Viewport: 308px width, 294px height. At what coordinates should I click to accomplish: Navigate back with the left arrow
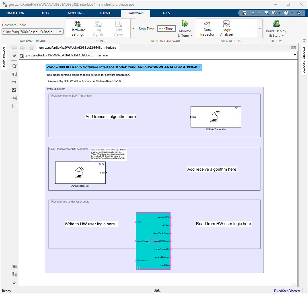tap(14, 48)
